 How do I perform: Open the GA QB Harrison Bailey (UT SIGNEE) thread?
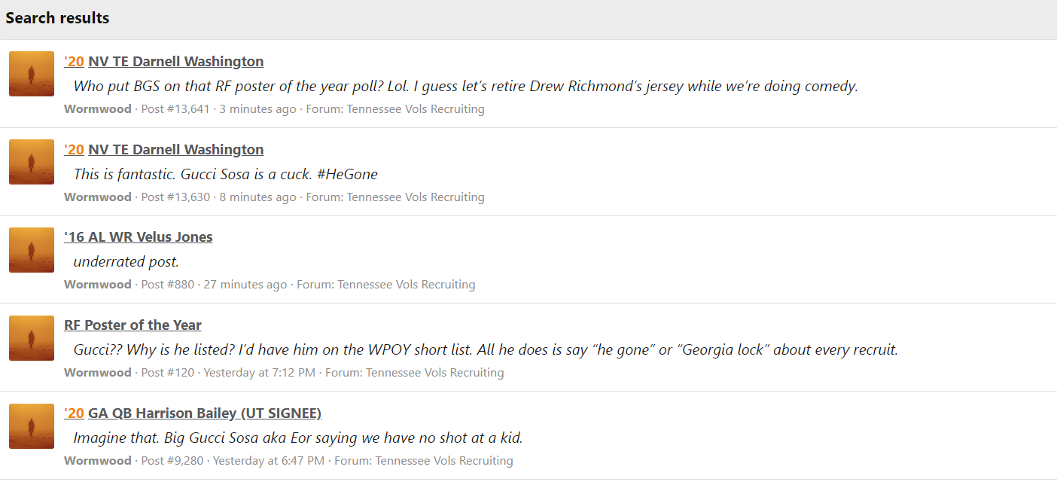tap(205, 413)
